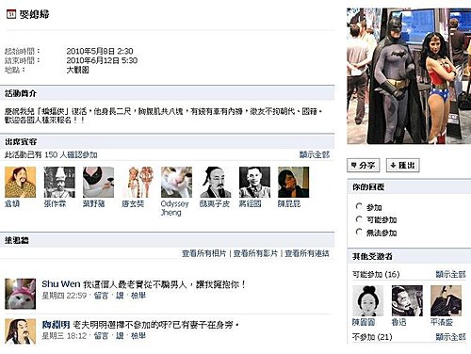
Task: Click the 魯迅 name link
Action: (399, 322)
